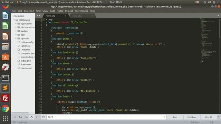
Task: Open Google Chrome from dock
Action: [x=5, y=108]
